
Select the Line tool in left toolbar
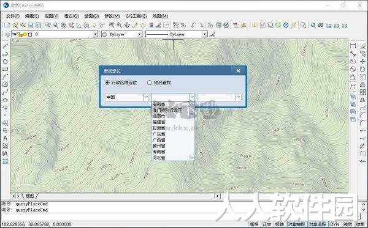point(5,46)
